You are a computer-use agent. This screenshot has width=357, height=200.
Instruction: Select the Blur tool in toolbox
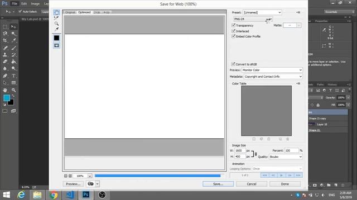coord(5,68)
